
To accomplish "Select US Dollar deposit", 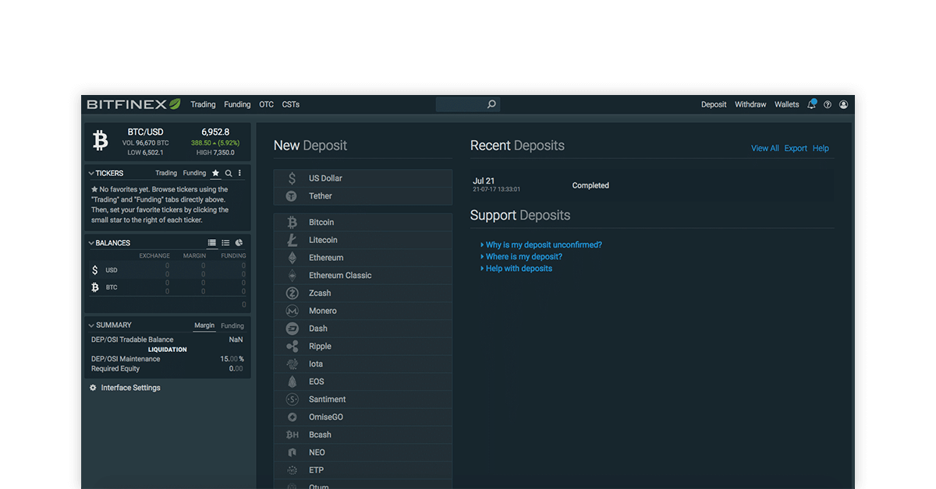I will pos(363,178).
